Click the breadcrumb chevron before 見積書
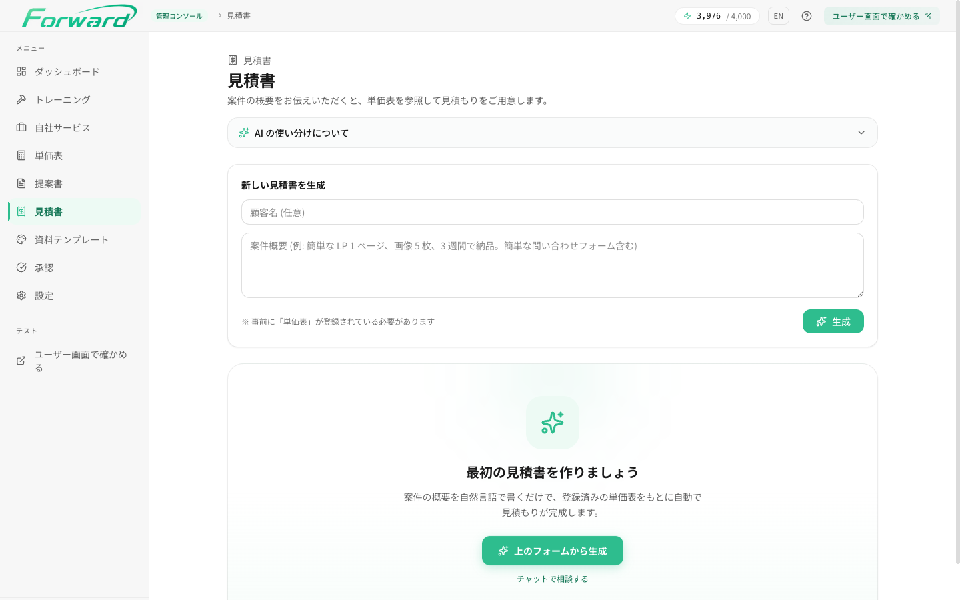 tap(219, 15)
